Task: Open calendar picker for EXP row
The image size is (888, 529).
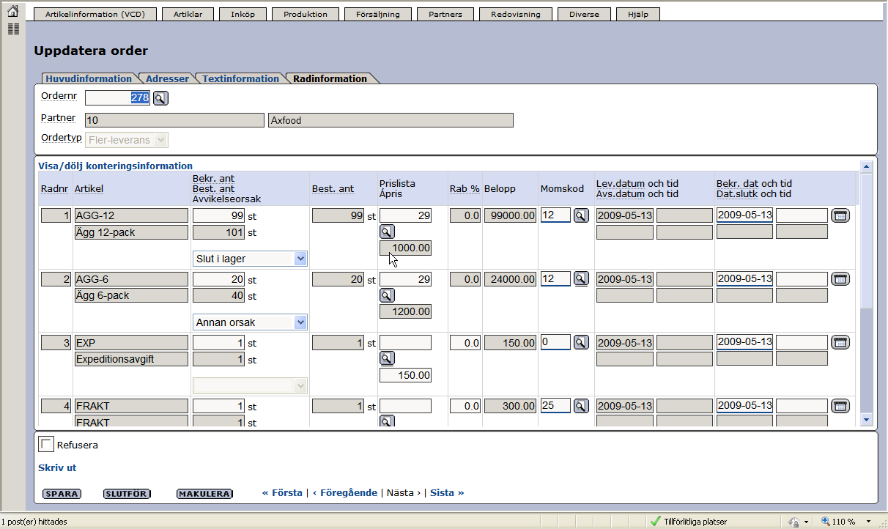Action: point(840,342)
